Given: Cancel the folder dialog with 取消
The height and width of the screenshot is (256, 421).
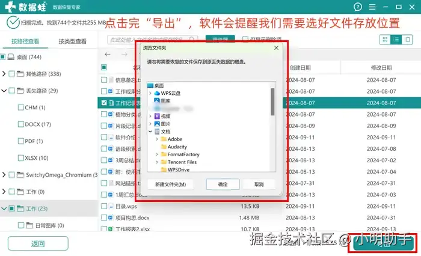Looking at the screenshot, I should click(259, 184).
